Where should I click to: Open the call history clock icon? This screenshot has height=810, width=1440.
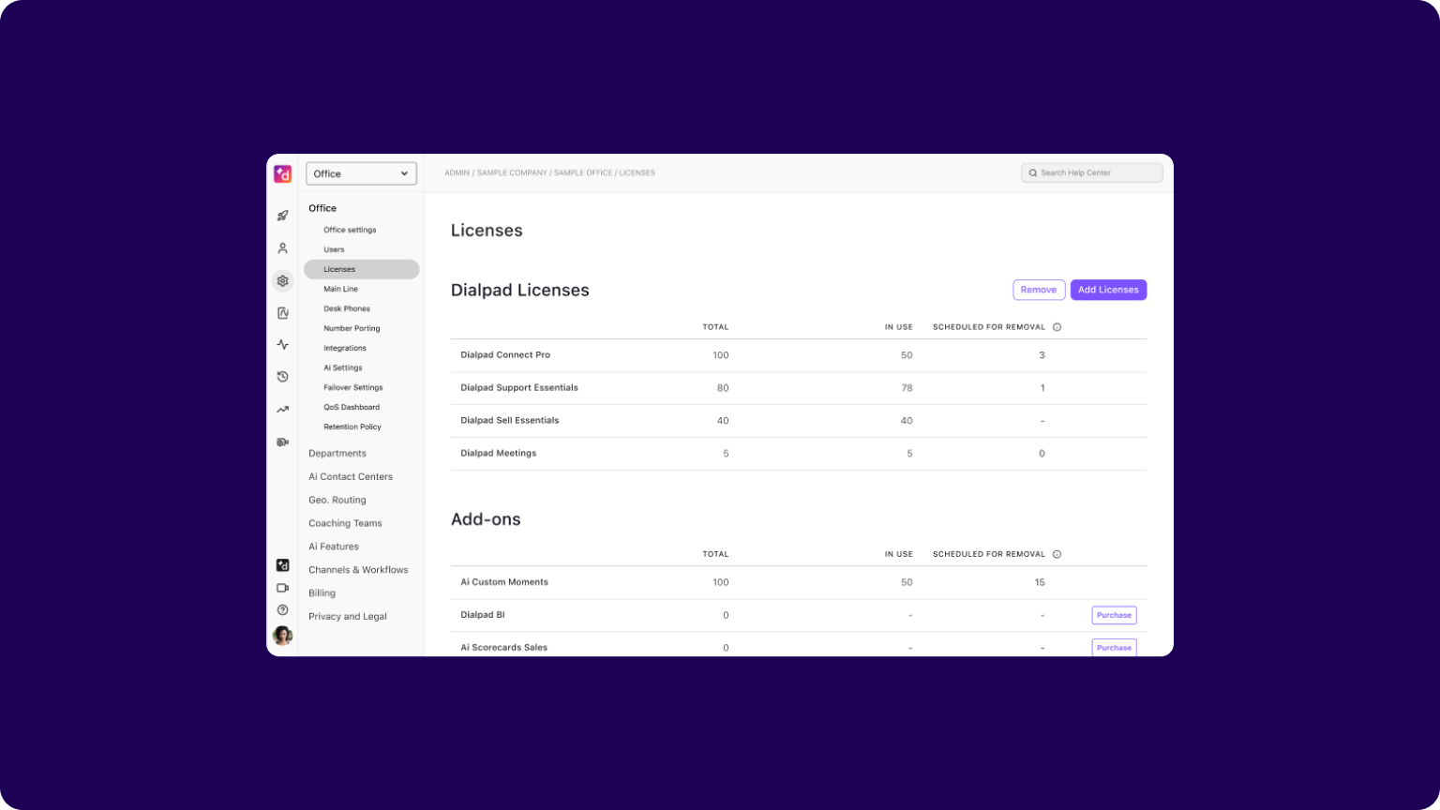point(282,376)
